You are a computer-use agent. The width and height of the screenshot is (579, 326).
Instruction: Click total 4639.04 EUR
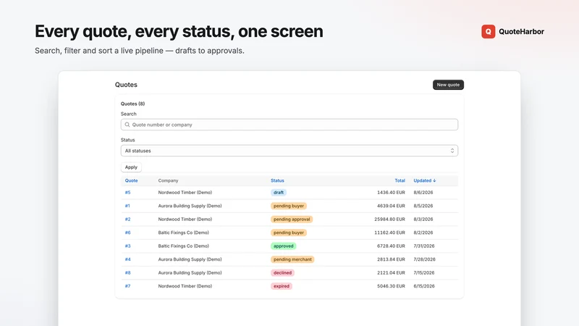click(x=391, y=206)
